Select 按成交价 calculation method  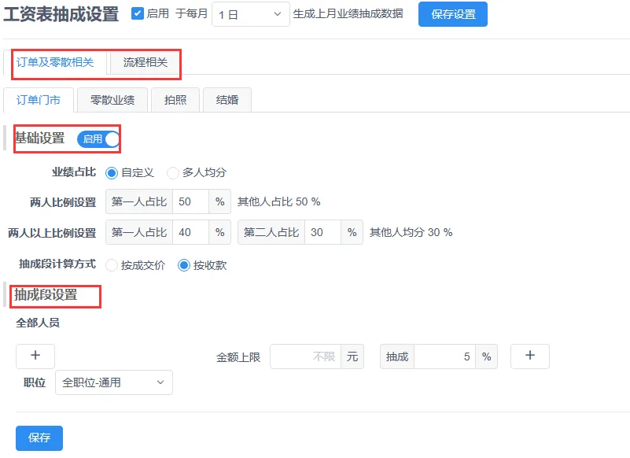(112, 265)
